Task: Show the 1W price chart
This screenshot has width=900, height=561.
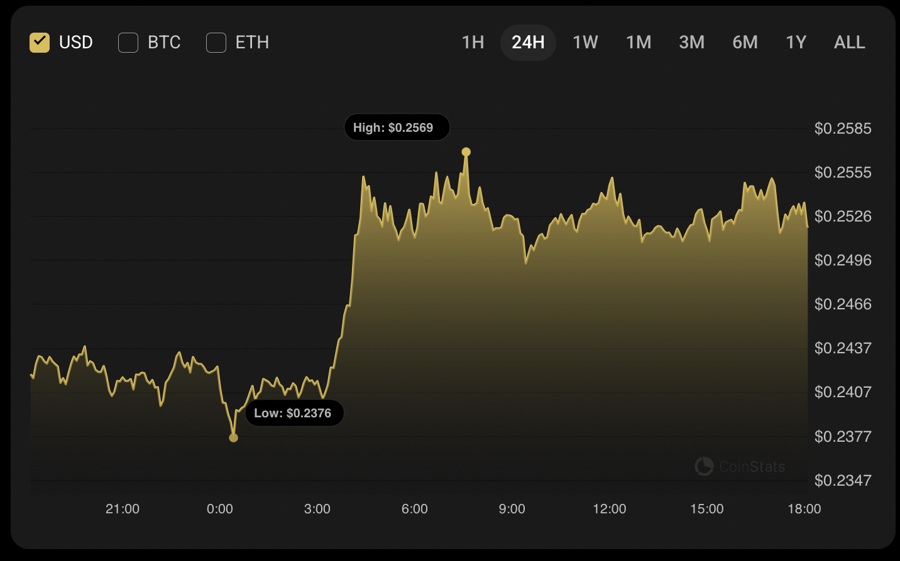Action: pyautogui.click(x=585, y=43)
